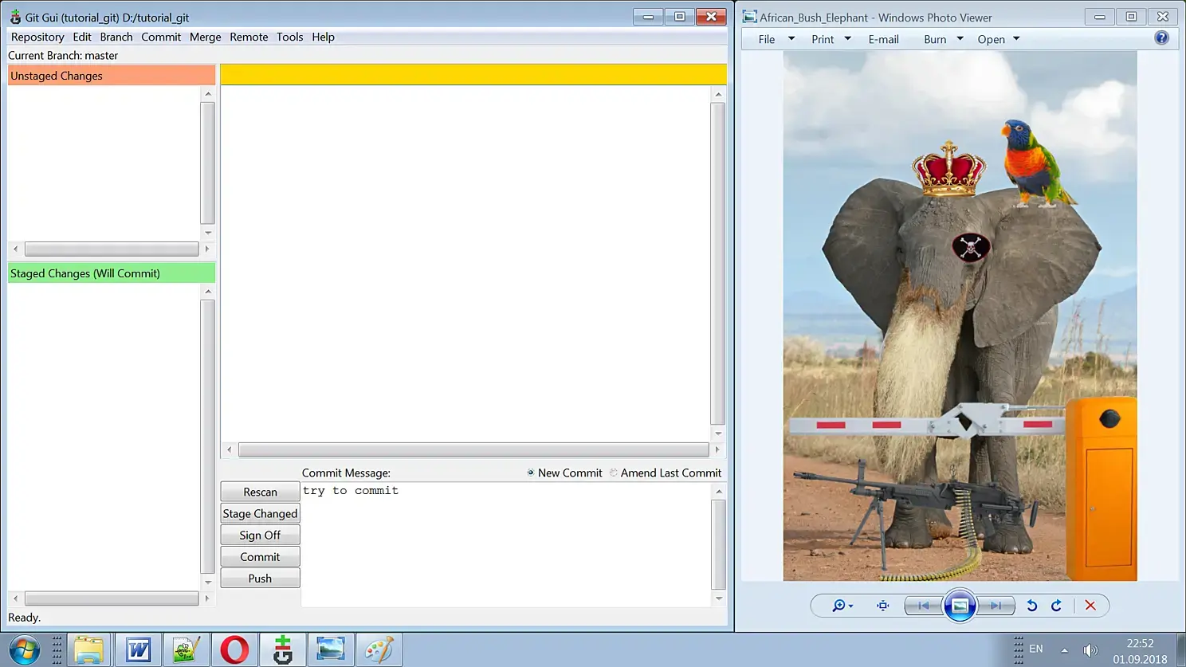Switch to Git Gui via taskbar icon

point(282,649)
